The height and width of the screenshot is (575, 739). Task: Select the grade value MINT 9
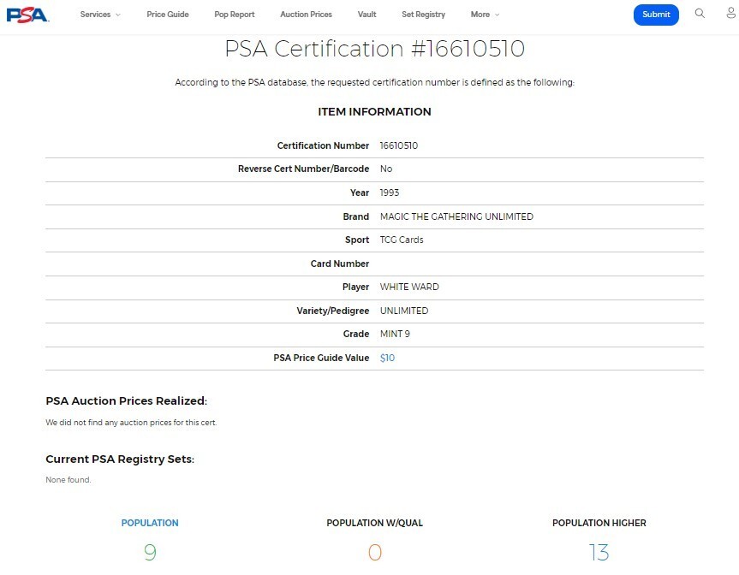click(395, 334)
